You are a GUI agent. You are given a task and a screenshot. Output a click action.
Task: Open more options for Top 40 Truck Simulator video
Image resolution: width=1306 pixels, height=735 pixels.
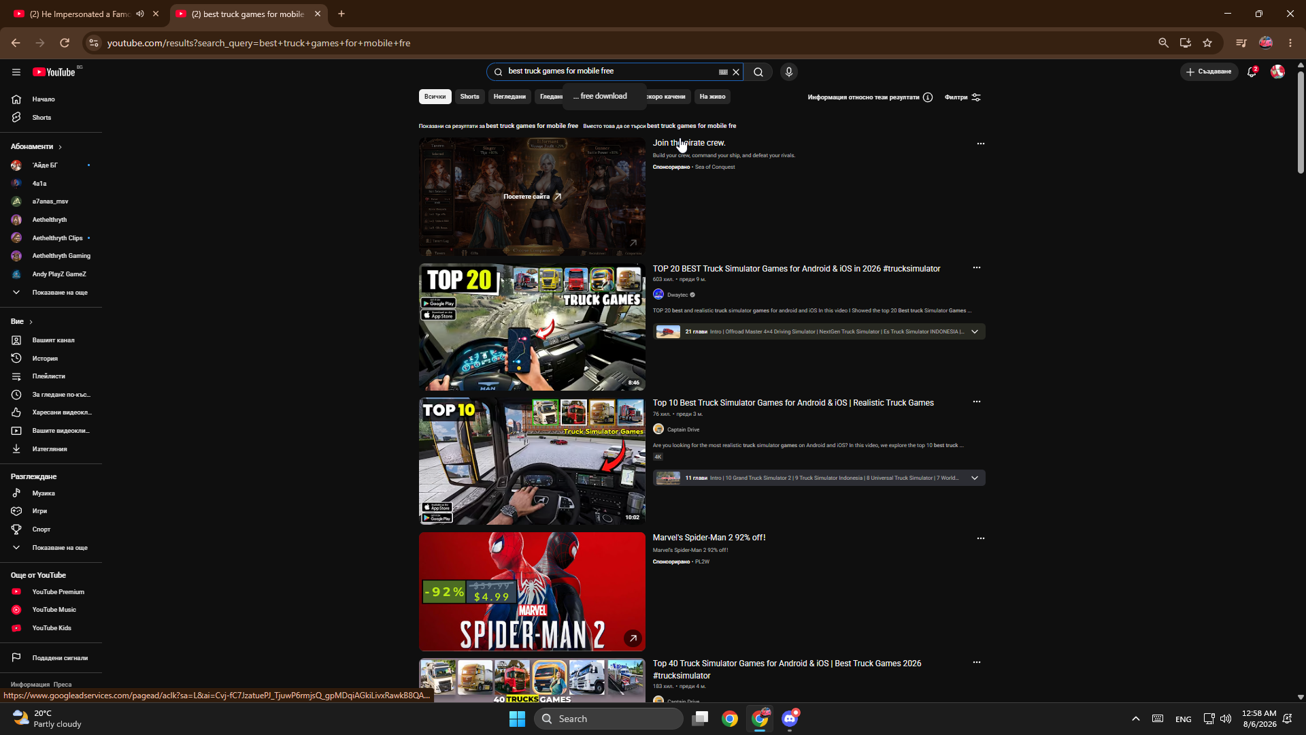(x=977, y=662)
